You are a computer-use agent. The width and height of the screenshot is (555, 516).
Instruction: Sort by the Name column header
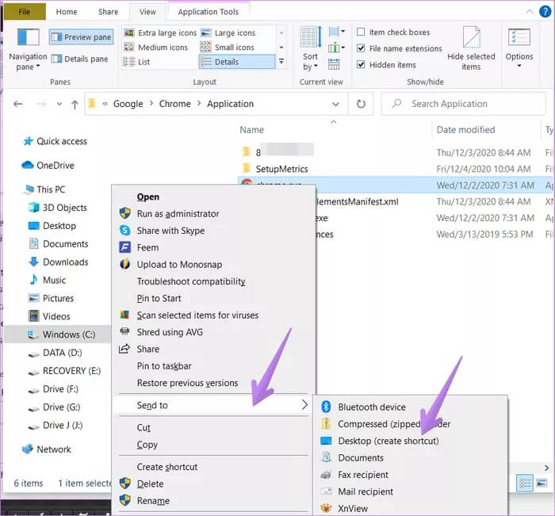coord(251,130)
